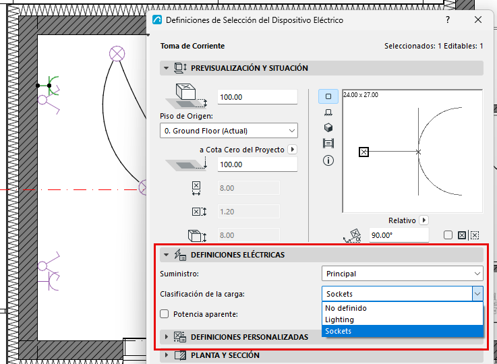Tick the empty checkbox beside rotation angle
This screenshot has height=364, width=497.
448,235
